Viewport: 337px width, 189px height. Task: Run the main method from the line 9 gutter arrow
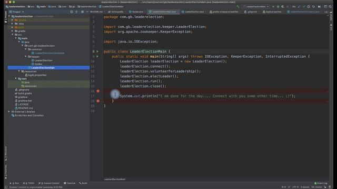(x=97, y=56)
